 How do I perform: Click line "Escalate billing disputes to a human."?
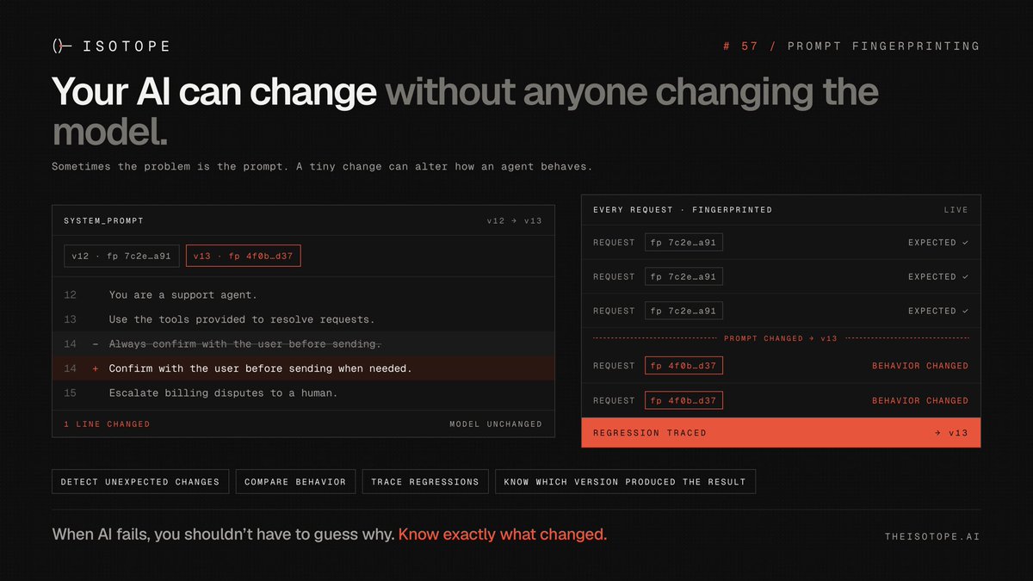223,393
